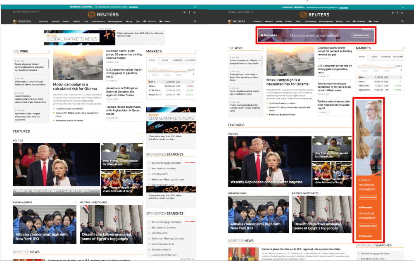414x261 pixels.
Task: Select the Bonds tab on left page
Action: (165, 60)
